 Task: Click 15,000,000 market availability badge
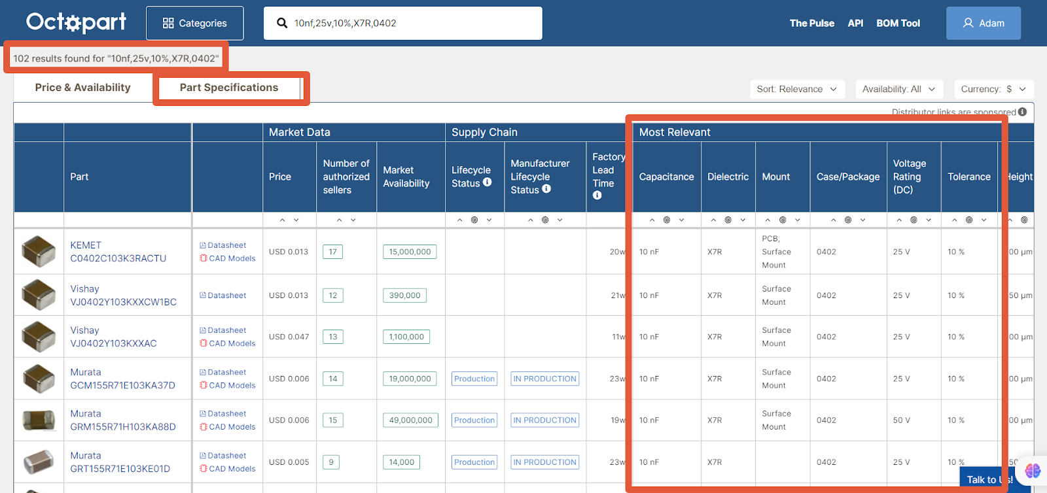(x=410, y=252)
